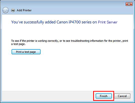Screen dimensions: 135x103
Task: Click the Print a test page button
Action: point(26,52)
